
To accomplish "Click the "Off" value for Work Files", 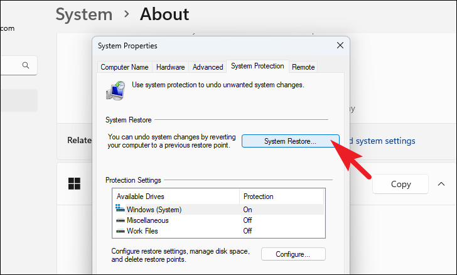I will coord(247,231).
